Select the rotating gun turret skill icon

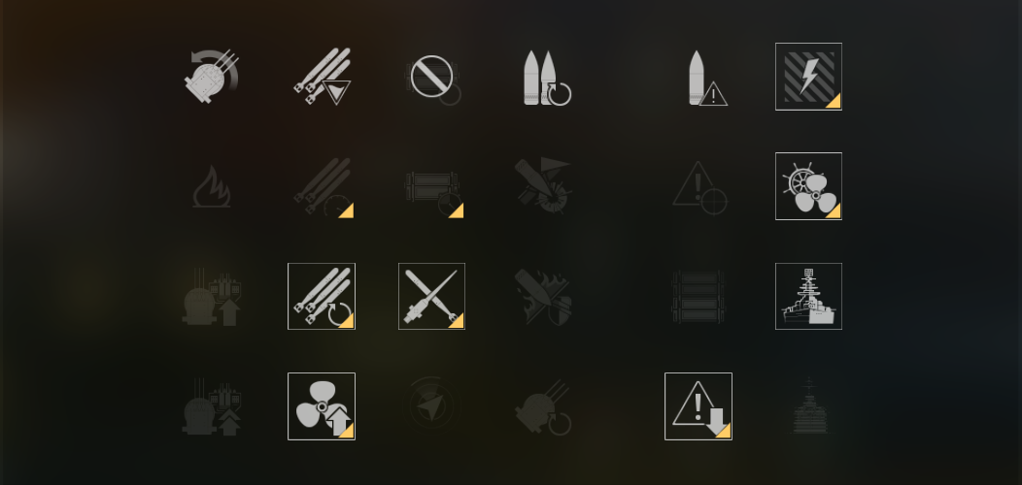[211, 77]
